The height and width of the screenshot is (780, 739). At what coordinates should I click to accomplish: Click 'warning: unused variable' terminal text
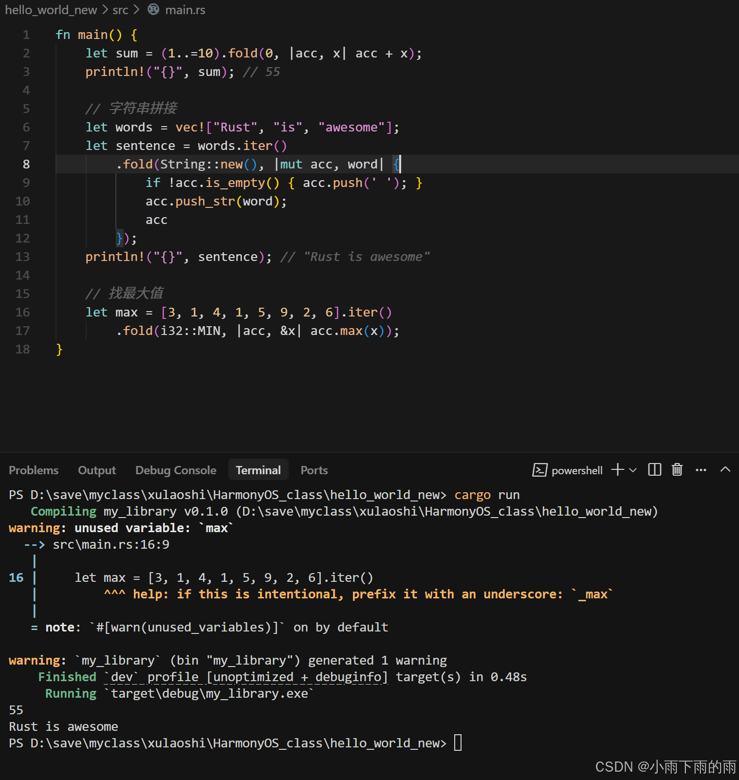(121, 528)
